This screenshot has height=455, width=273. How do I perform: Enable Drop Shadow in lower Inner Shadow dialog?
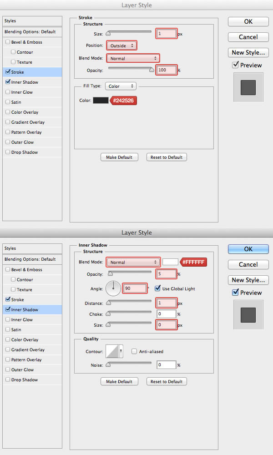point(8,379)
